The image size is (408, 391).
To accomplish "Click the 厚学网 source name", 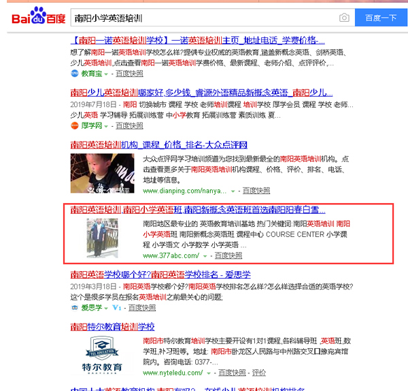I will coord(92,125).
